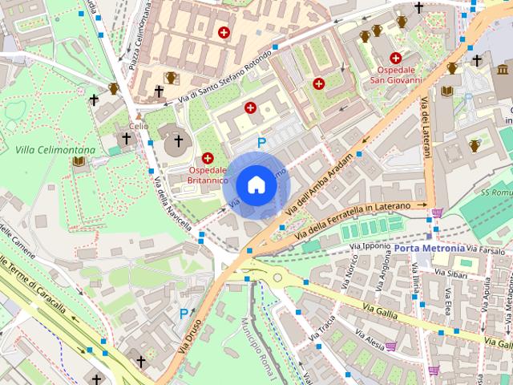Click the Ospedale San Giovanni hospital cross icon
The image size is (513, 385).
tap(395, 59)
